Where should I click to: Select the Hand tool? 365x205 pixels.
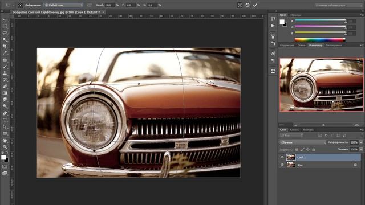click(5, 141)
